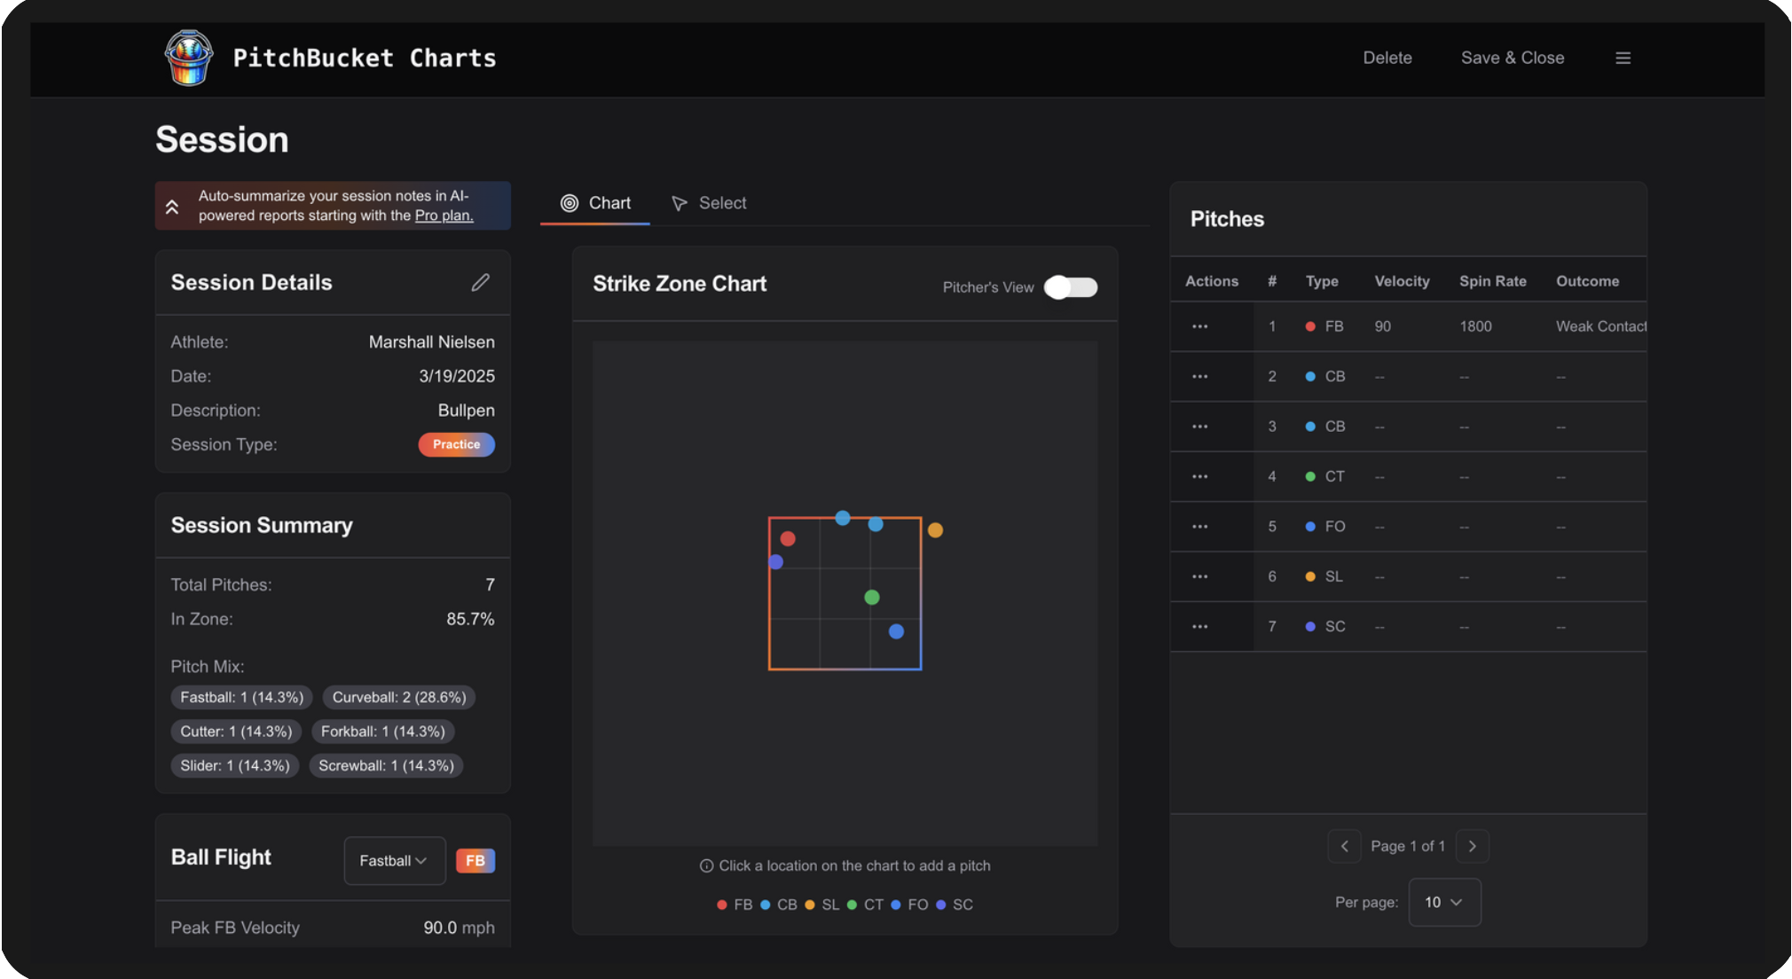
Task: Toggle the Pitcher's View switch
Action: [x=1071, y=287]
